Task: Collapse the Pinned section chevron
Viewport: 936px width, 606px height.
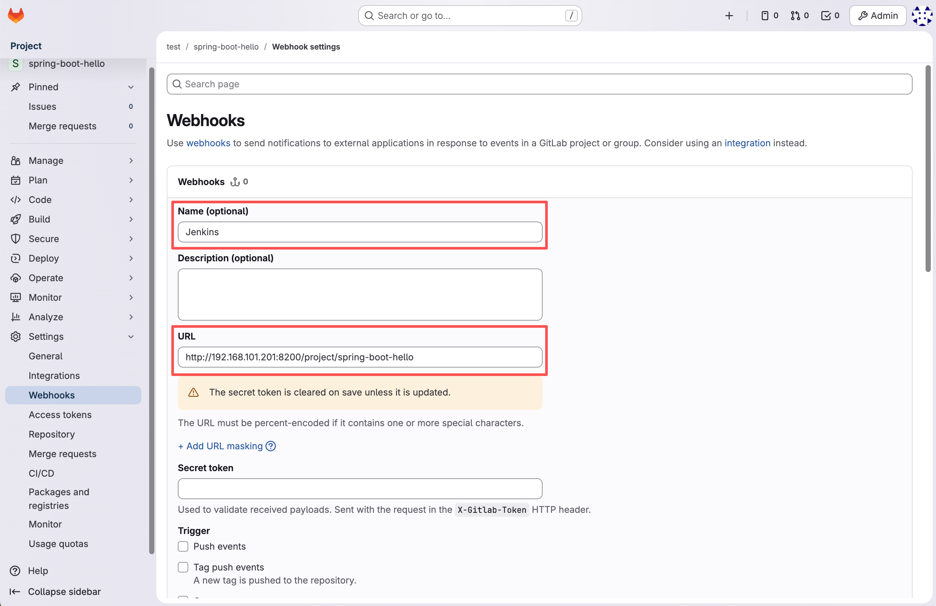Action: coord(131,87)
